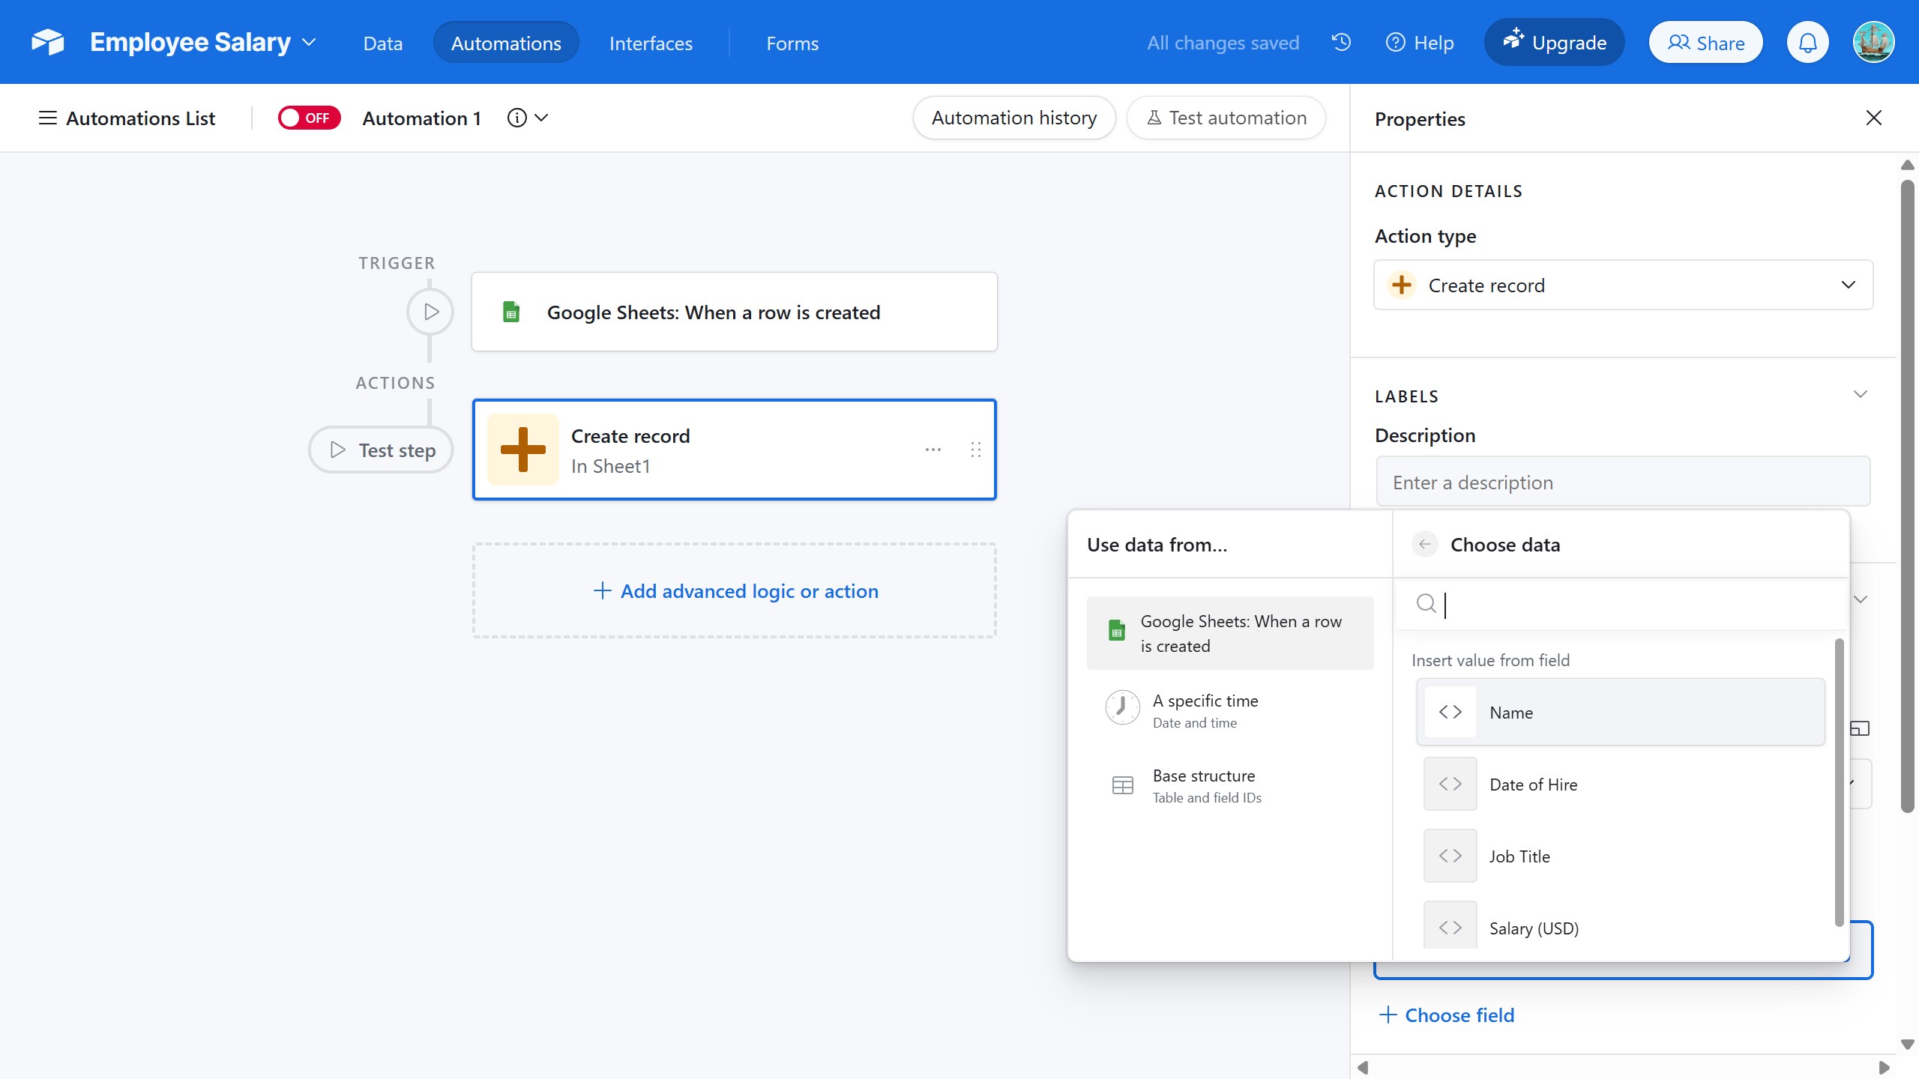The height and width of the screenshot is (1079, 1919).
Task: Click the code brackets icon beside Salary (USD)
Action: click(1450, 926)
